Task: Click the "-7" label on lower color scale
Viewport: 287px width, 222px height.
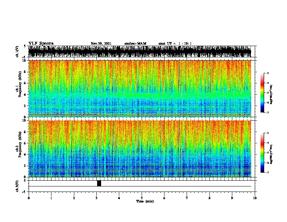Action: (267, 172)
